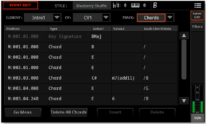
Task: Select position M:003.04.000
Action: coord(23,88)
